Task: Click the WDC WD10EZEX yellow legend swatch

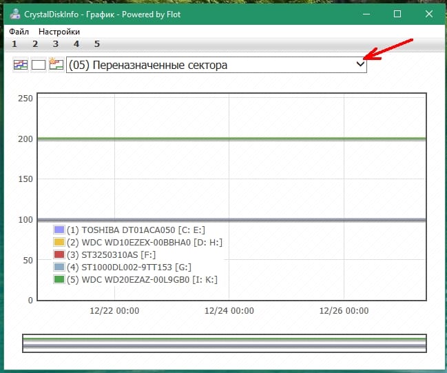Action: tap(59, 242)
